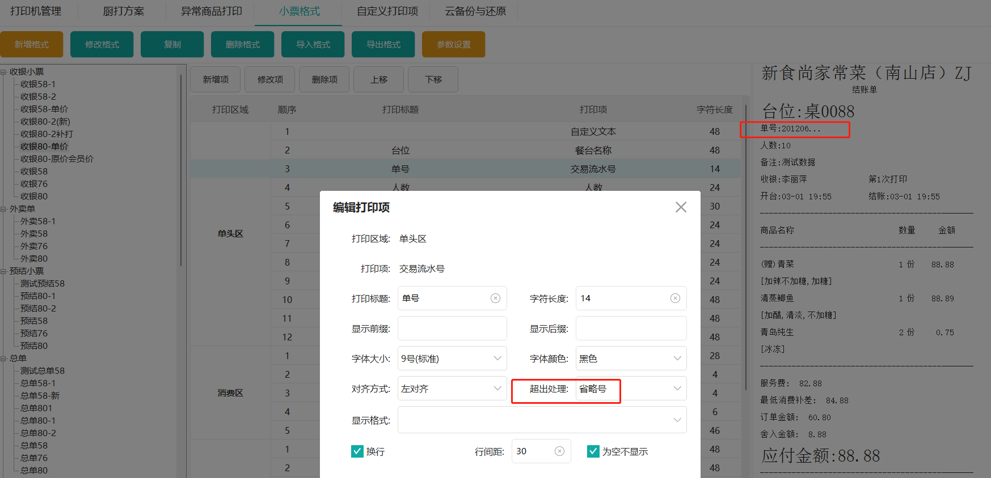This screenshot has width=991, height=478.
Task: Close the 编辑打印项 dialog
Action: tap(681, 207)
